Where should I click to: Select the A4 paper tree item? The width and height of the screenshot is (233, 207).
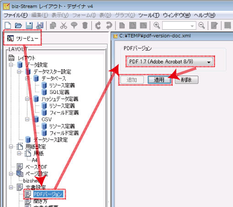pos(35,160)
